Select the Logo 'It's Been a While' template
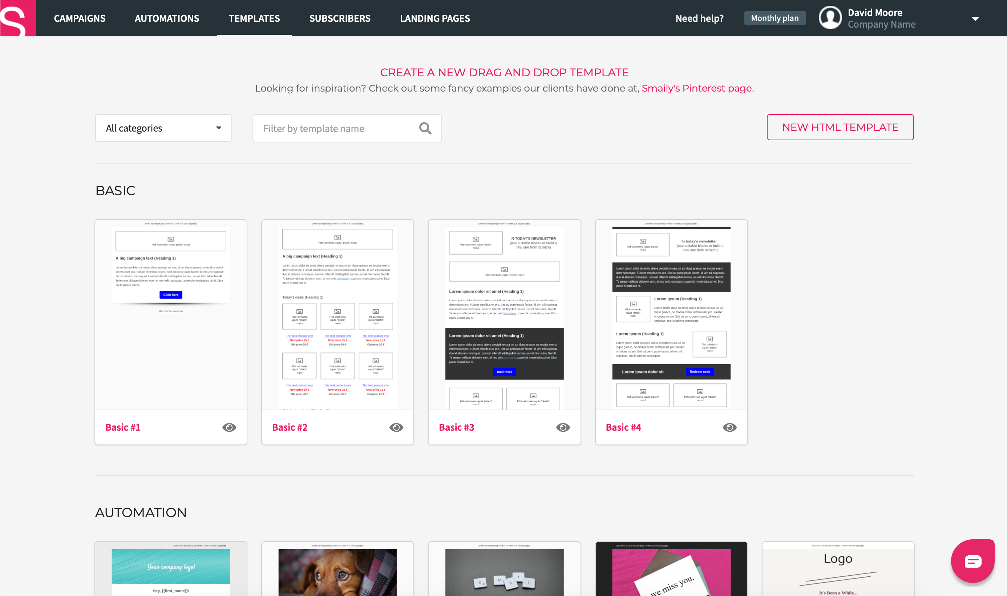 838,569
